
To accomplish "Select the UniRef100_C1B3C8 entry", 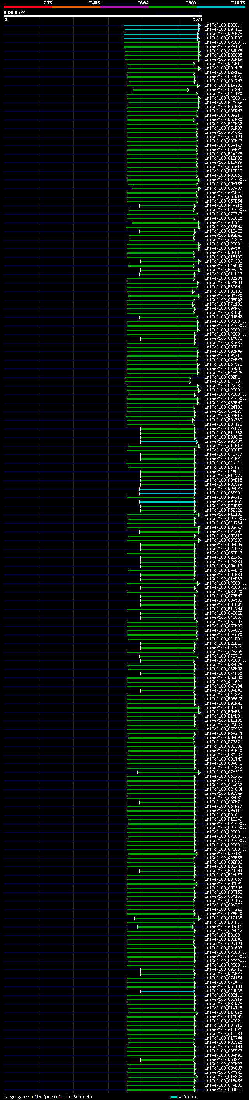I will [223, 1077].
